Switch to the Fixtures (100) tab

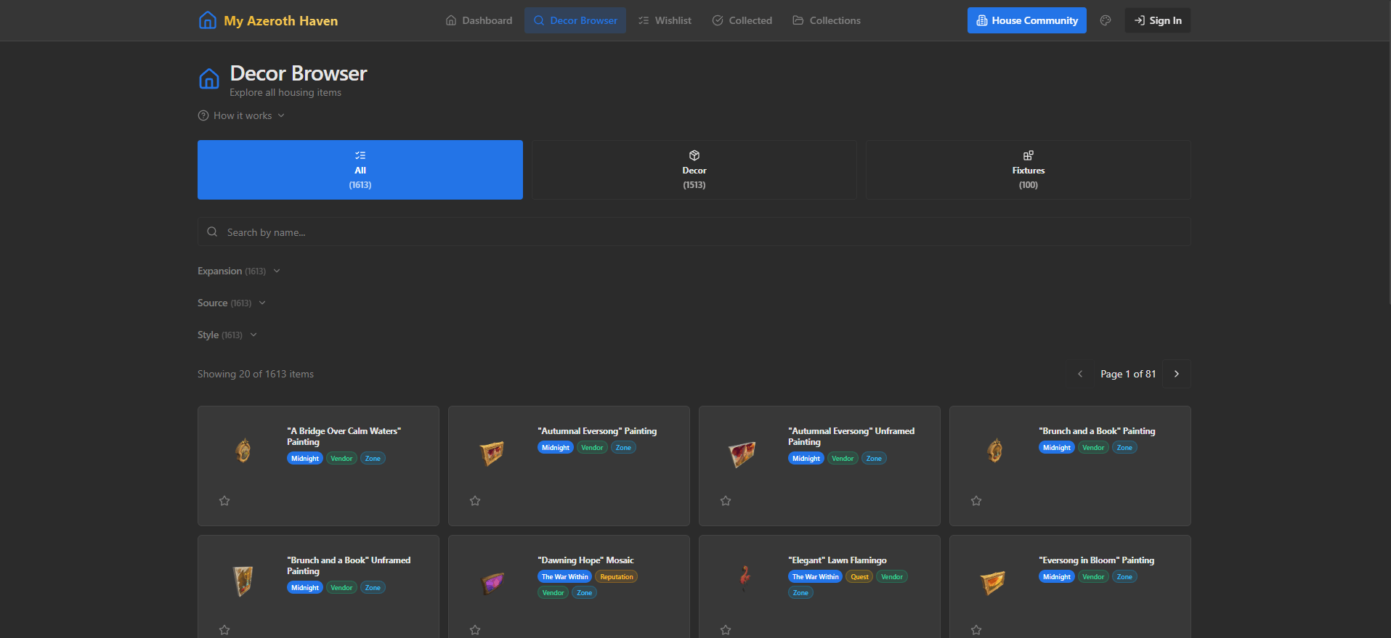(x=1029, y=170)
